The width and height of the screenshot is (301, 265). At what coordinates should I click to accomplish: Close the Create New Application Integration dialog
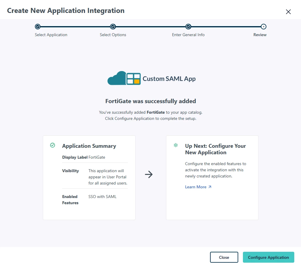(x=288, y=12)
